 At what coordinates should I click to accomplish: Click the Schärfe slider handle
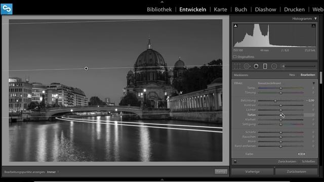(x=280, y=132)
